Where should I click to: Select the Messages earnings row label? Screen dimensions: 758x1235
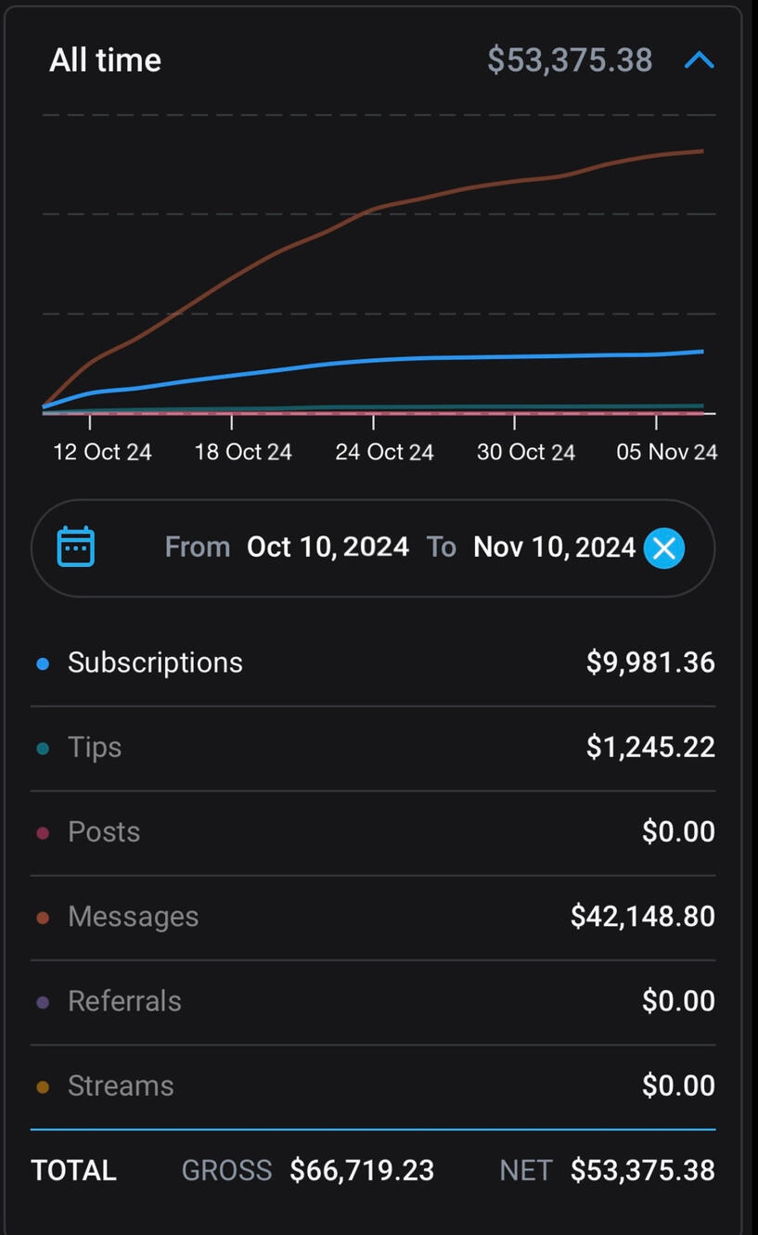[x=133, y=917]
